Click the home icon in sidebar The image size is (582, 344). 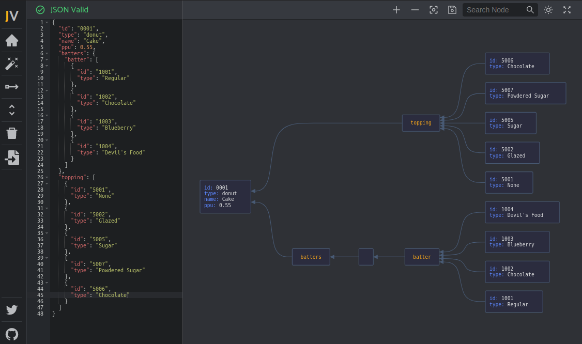[12, 40]
